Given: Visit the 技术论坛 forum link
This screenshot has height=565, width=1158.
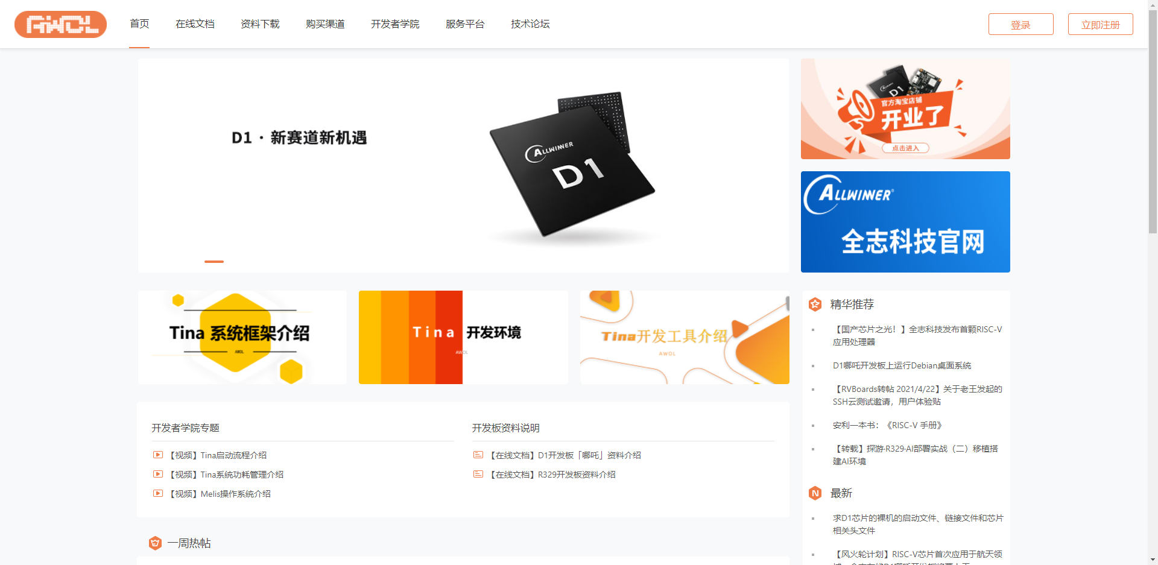Looking at the screenshot, I should coord(530,24).
